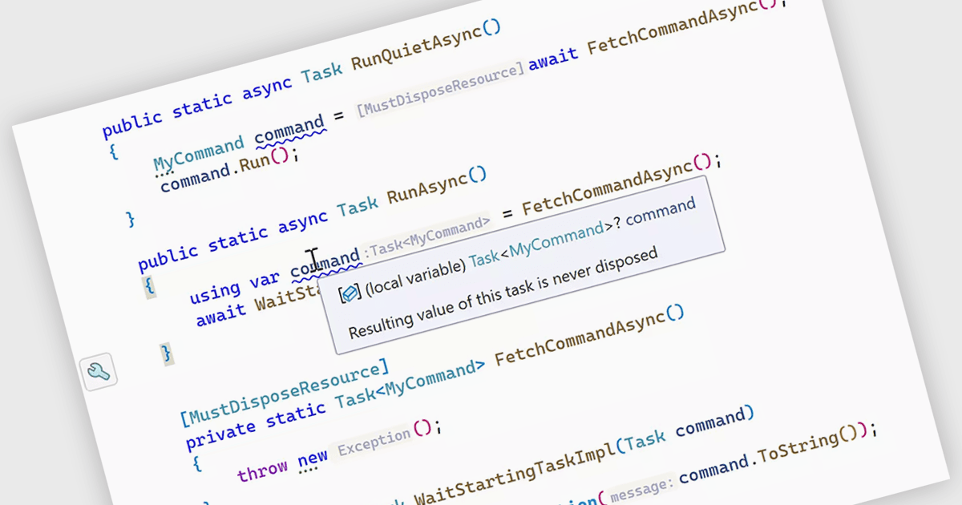Click the 'command.Run();' statement
Viewport: 962px width, 505px height.
[230, 170]
